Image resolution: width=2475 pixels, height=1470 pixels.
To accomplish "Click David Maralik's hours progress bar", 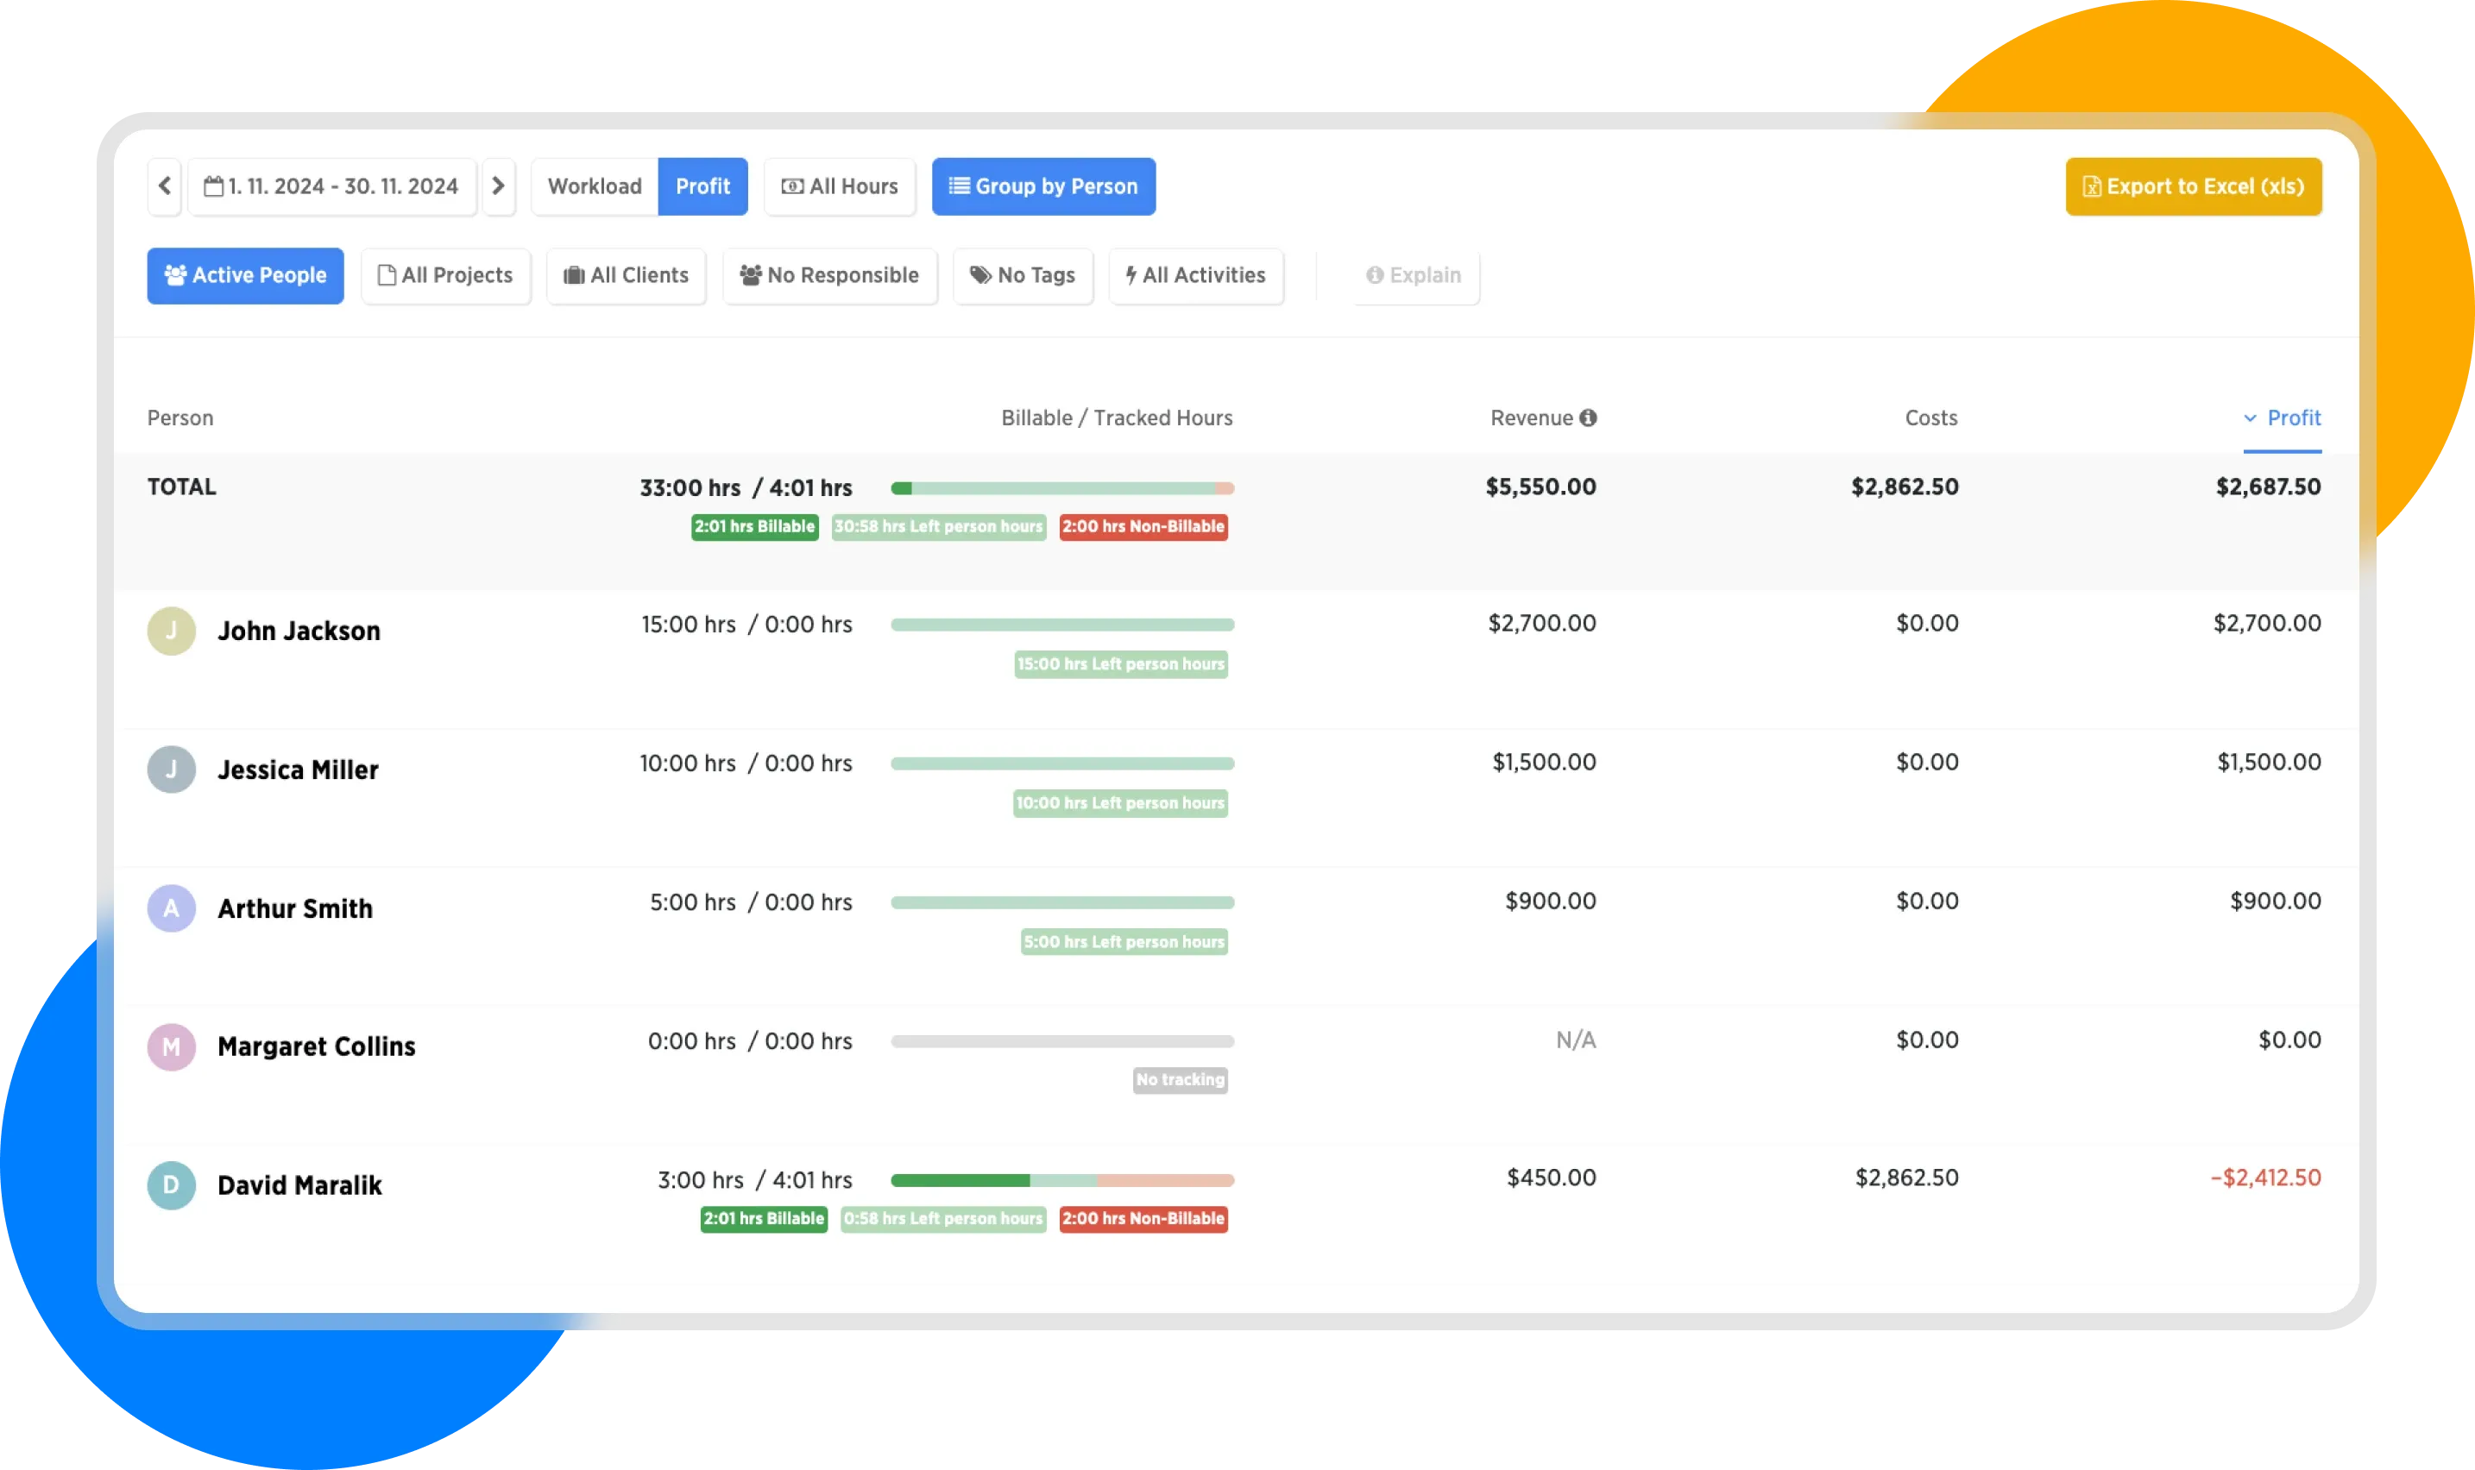I will pyautogui.click(x=1062, y=1180).
